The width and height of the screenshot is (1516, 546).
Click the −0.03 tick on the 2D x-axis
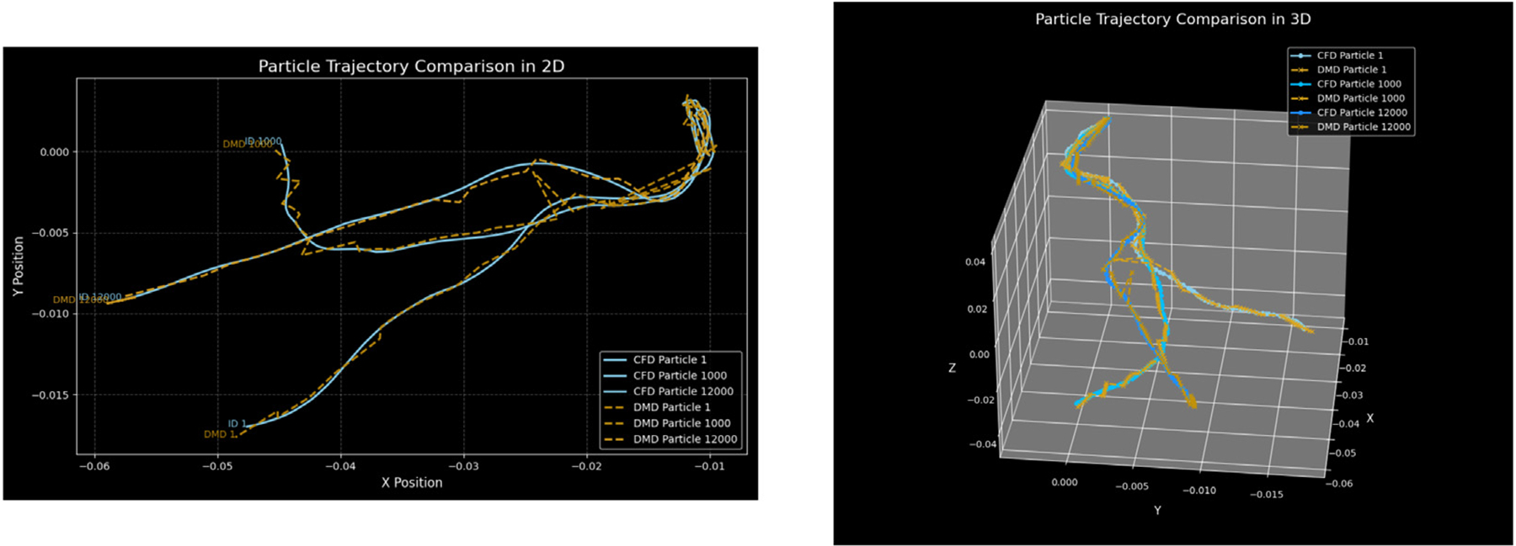463,466
